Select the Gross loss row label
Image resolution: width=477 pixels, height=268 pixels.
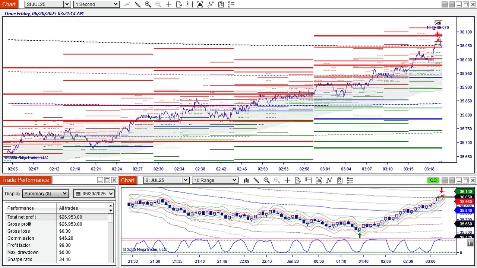(x=19, y=231)
